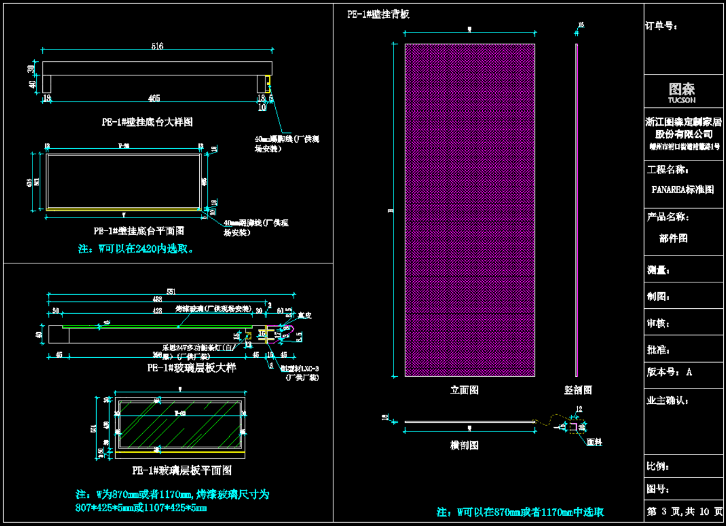Click the 516 dimension text

[x=157, y=47]
